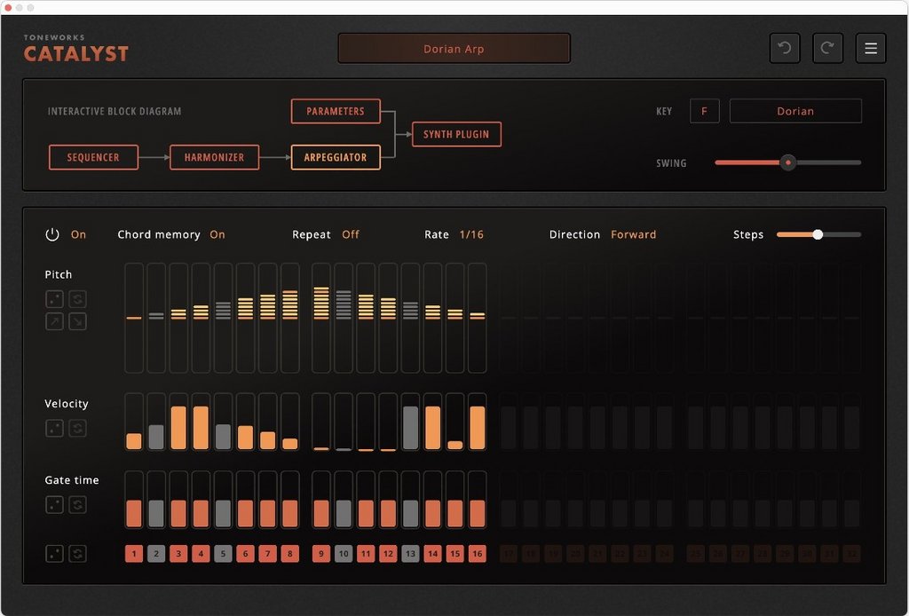Adjust the SWING slider handle
909x616 pixels.
788,162
